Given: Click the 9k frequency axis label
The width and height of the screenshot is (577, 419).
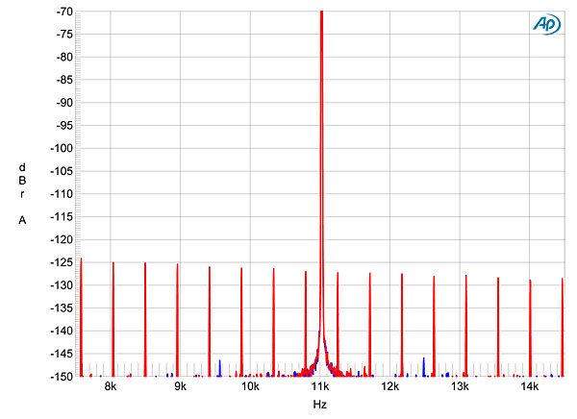Looking at the screenshot, I should click(181, 386).
